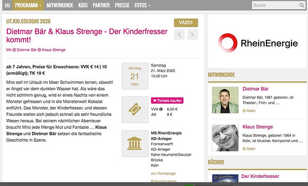
Task: Open the PARTNER menu item
Action: (x=101, y=5)
